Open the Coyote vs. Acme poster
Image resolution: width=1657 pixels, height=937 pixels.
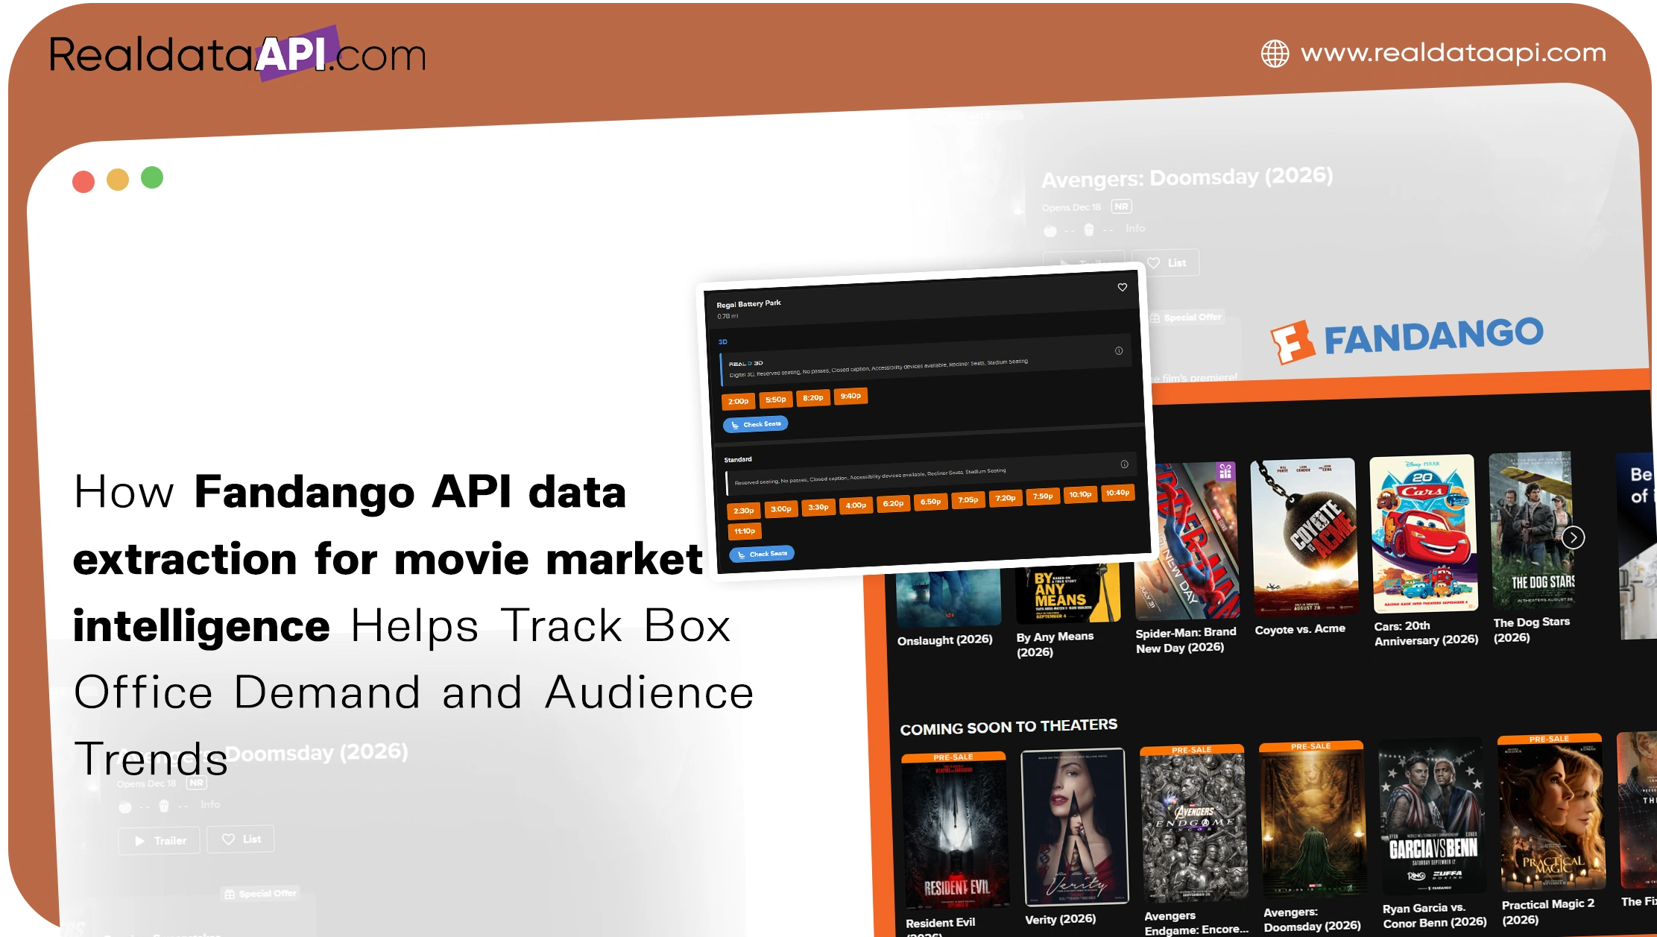click(x=1304, y=537)
